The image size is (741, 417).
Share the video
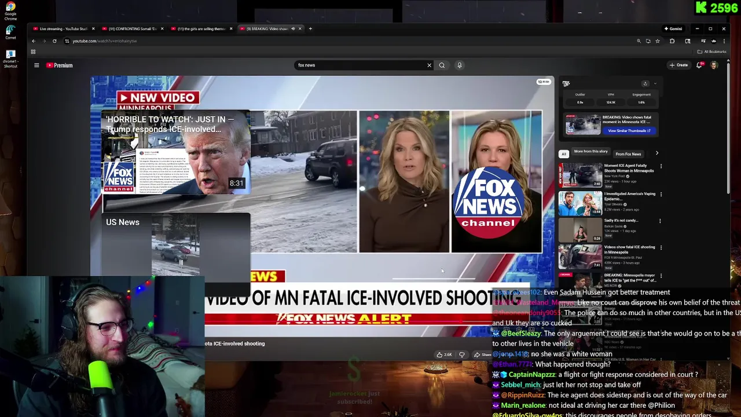tap(482, 354)
